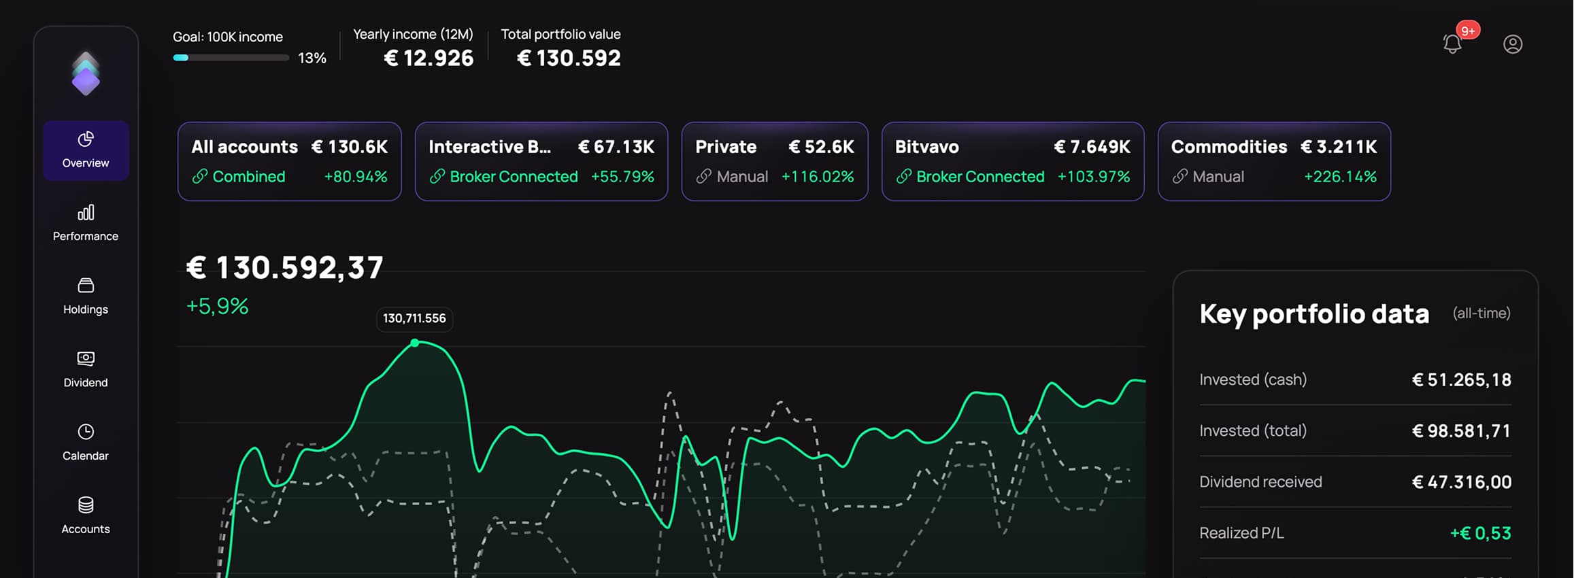Select the Commodities account card

tap(1274, 161)
